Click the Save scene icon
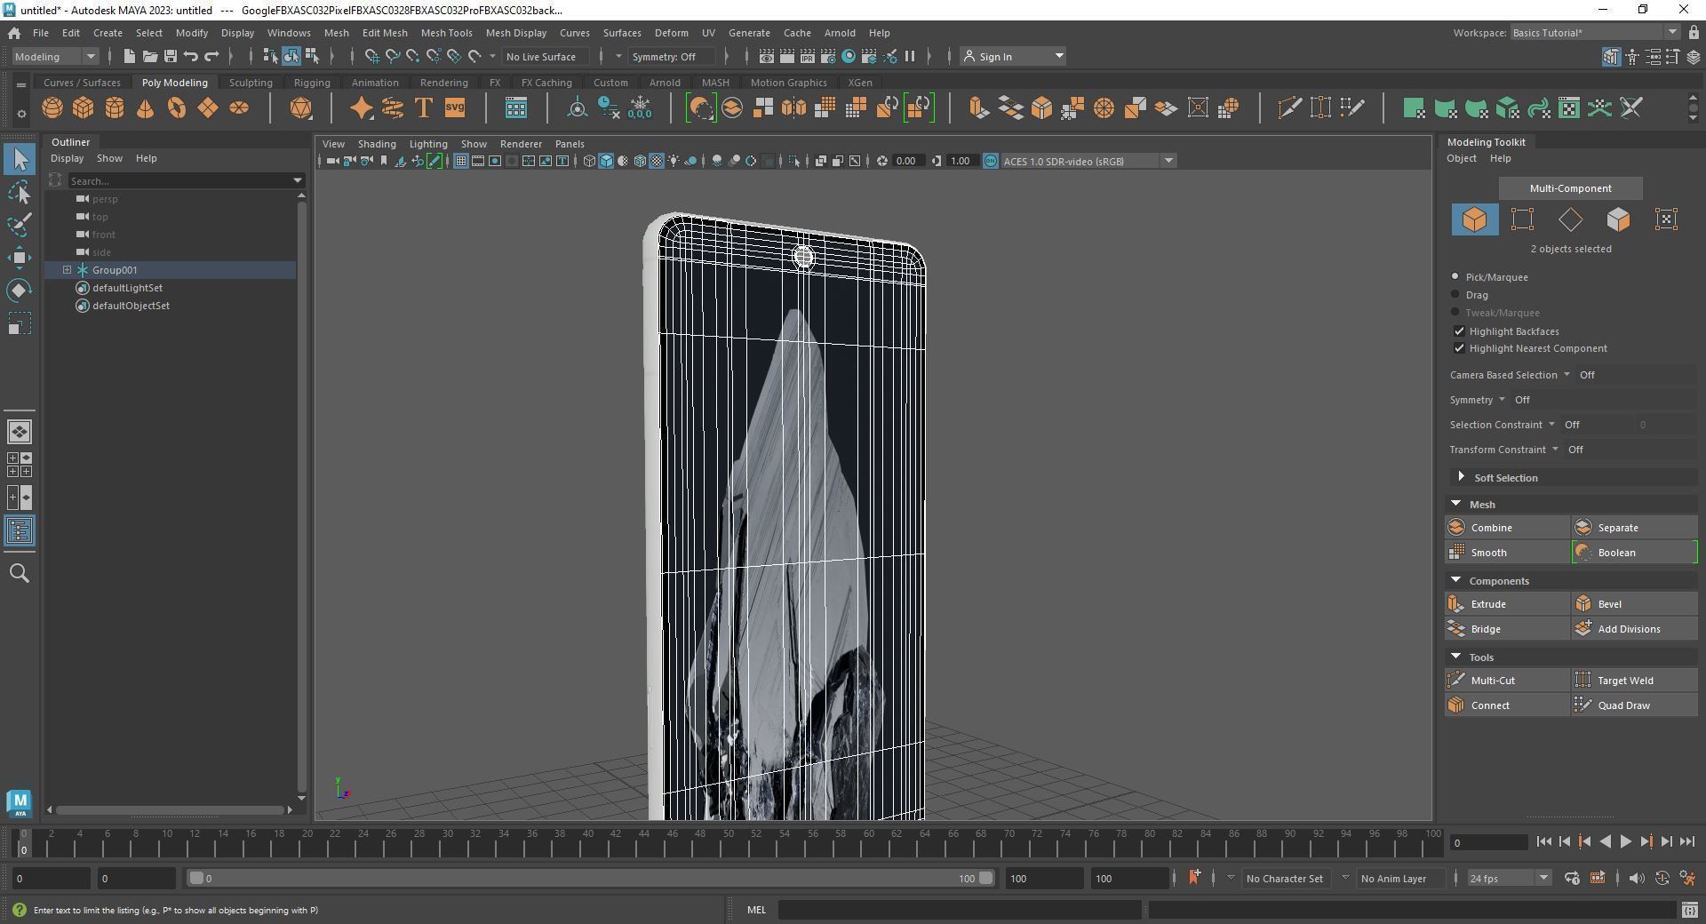 click(x=170, y=56)
